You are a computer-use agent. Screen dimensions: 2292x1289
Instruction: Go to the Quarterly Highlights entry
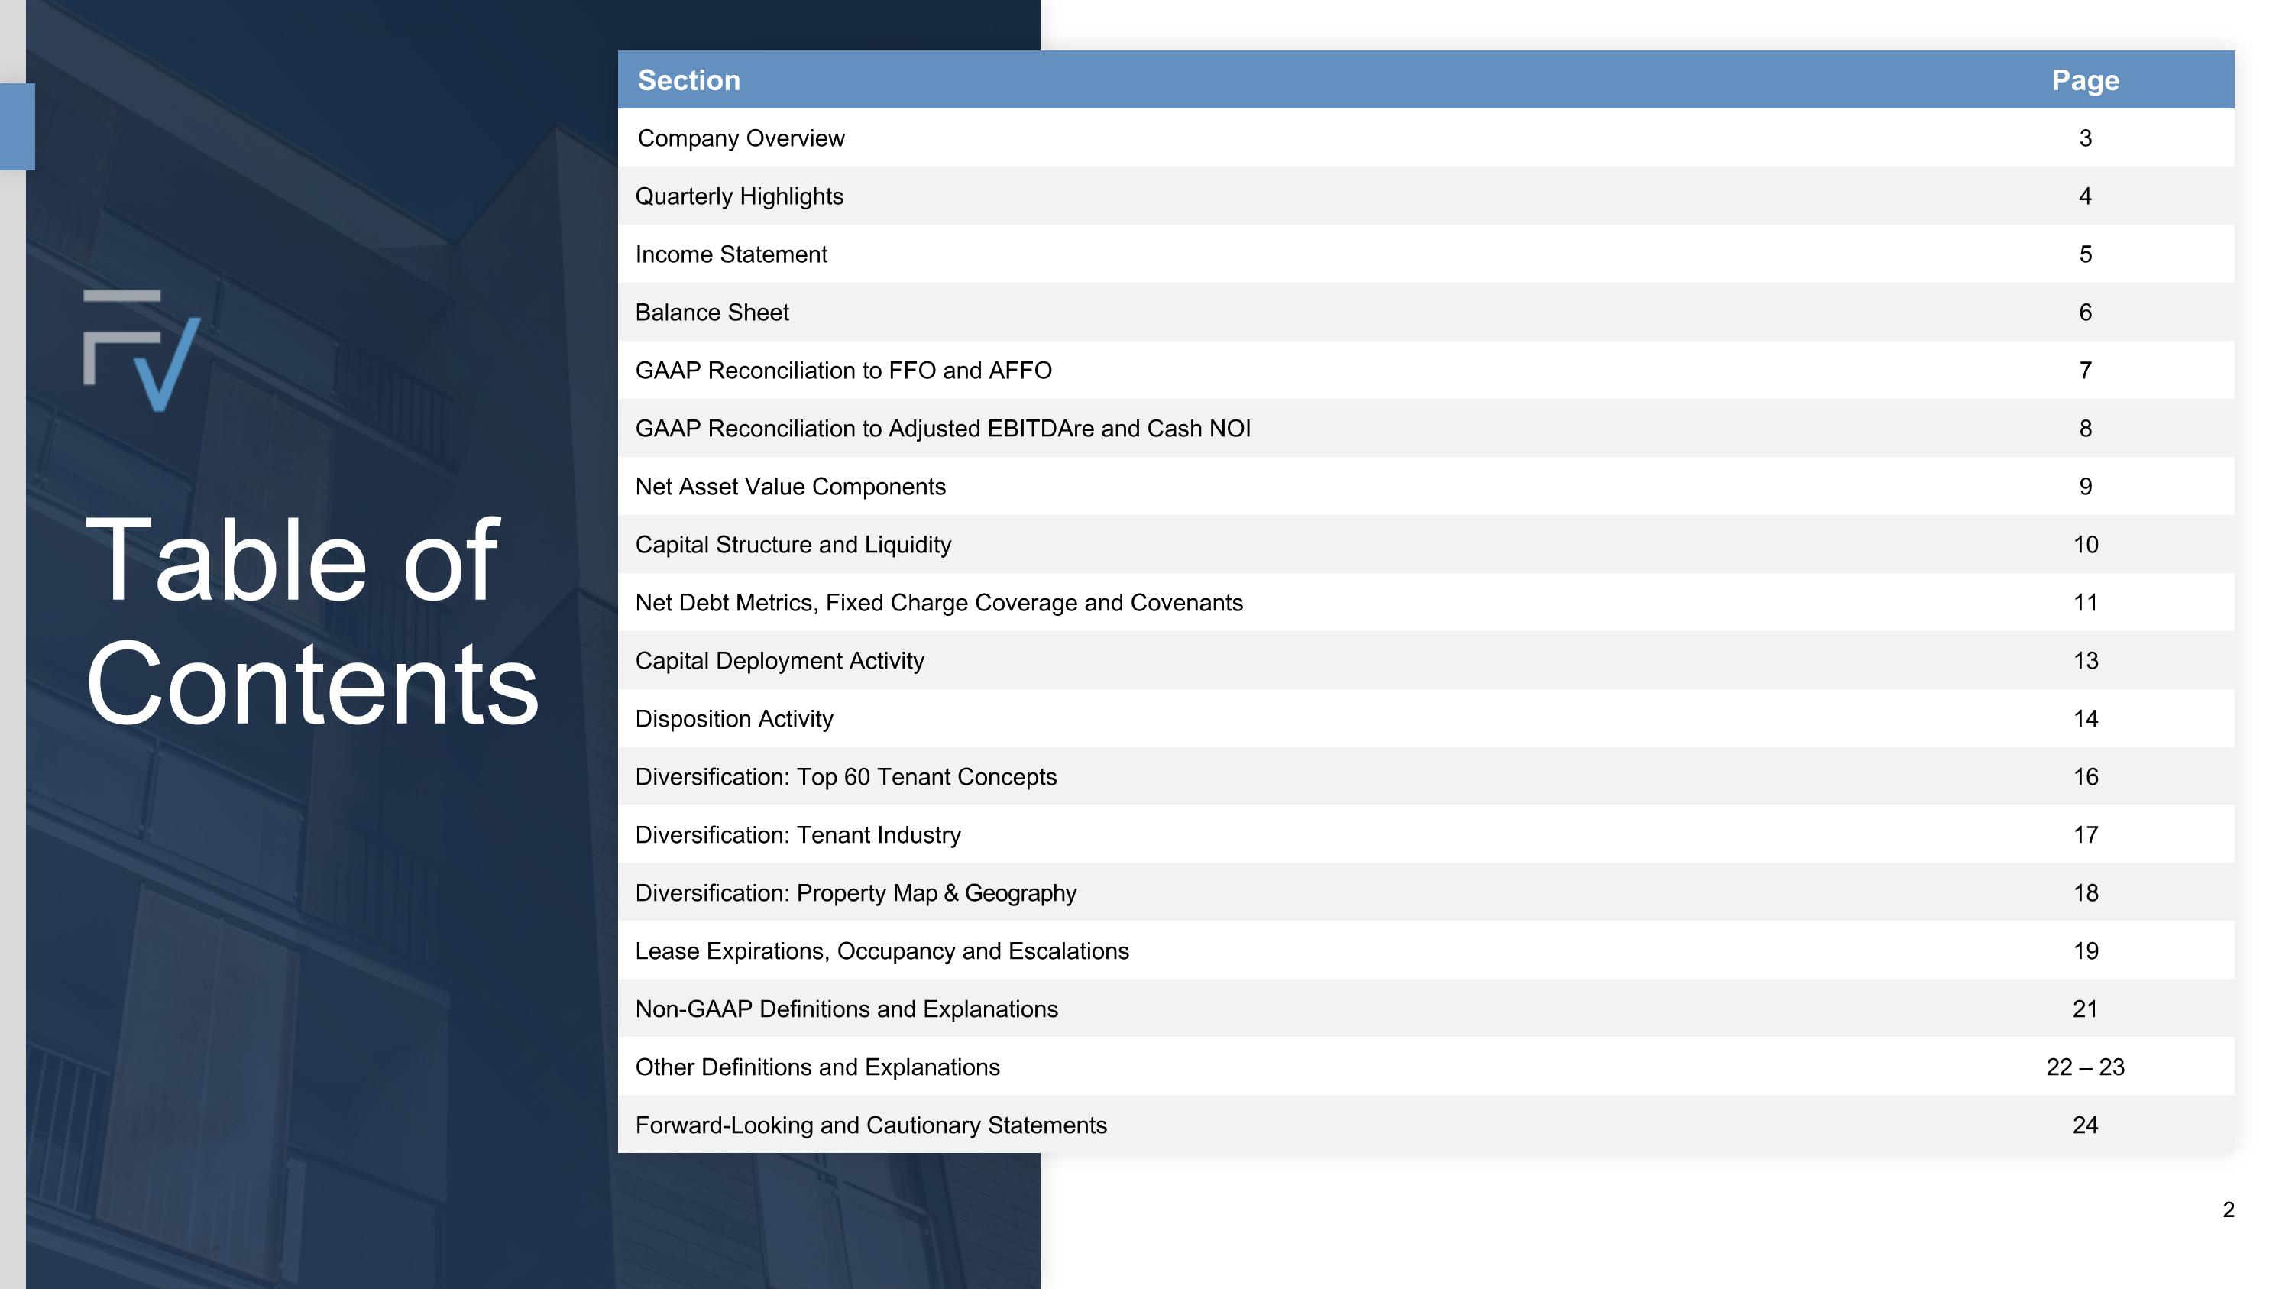tap(740, 196)
